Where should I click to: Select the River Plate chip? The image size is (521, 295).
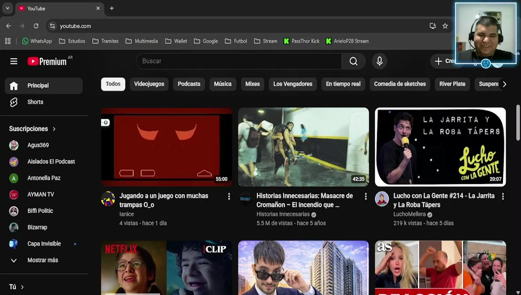(452, 84)
